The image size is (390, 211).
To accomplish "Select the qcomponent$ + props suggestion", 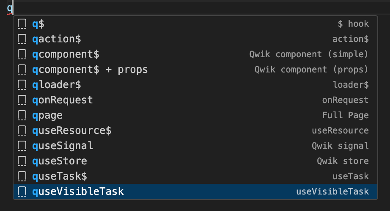I will tap(90, 69).
